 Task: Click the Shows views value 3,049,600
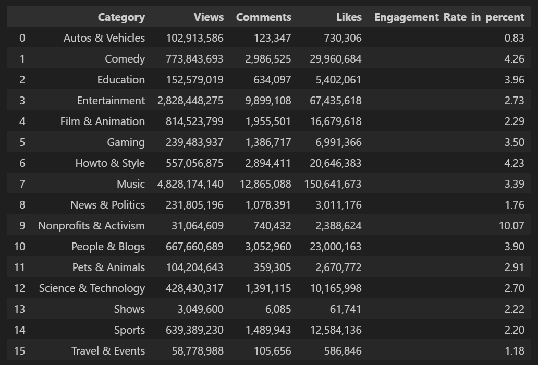click(x=200, y=309)
